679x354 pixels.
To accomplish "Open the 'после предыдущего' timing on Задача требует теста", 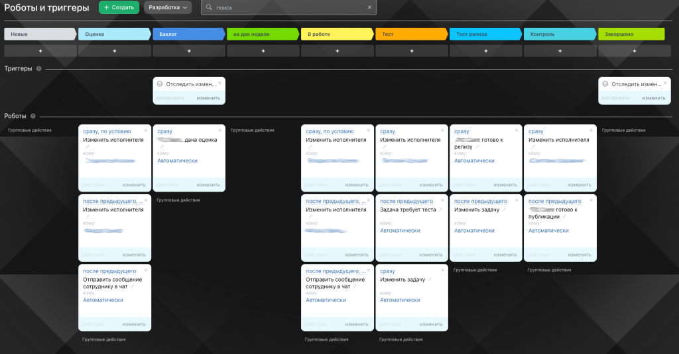I will click(406, 201).
